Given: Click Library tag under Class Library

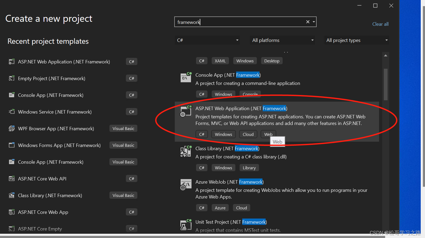Looking at the screenshot, I should click(249, 168).
